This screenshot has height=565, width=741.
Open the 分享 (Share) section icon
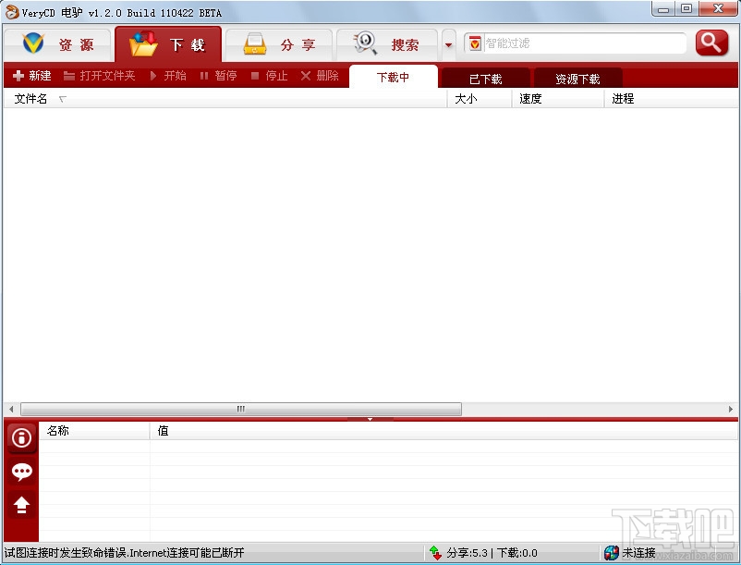(256, 43)
